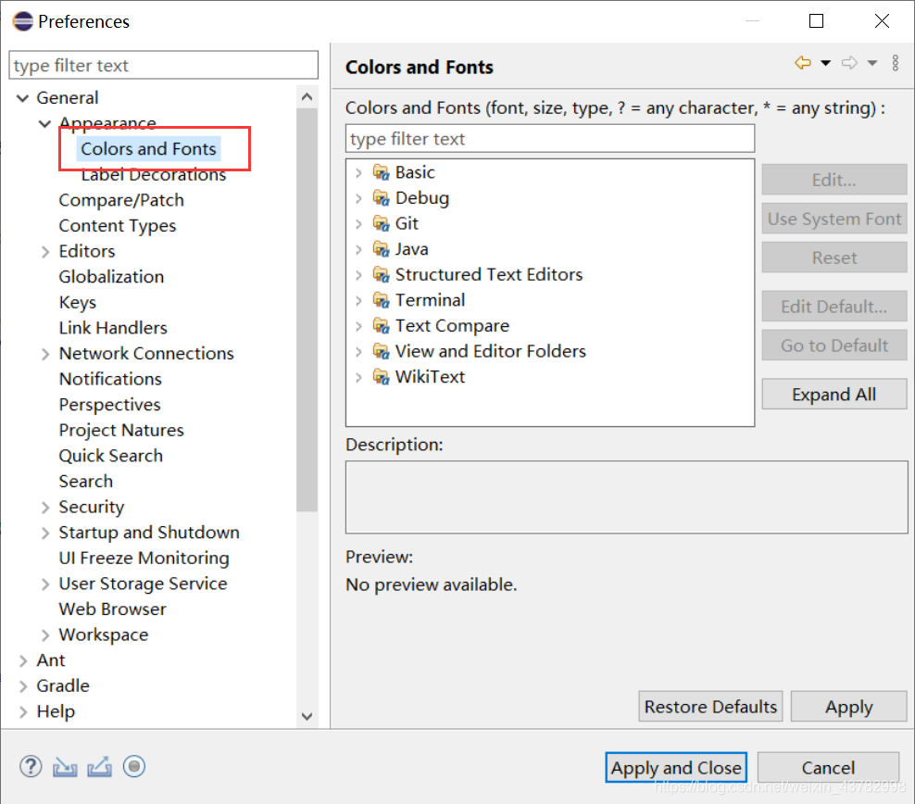Click the Expand All button

click(834, 395)
